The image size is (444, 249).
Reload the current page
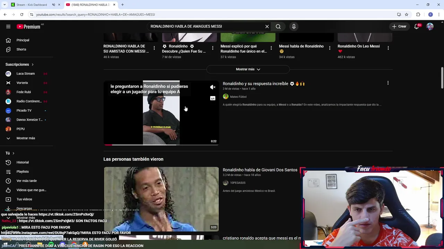(22, 15)
